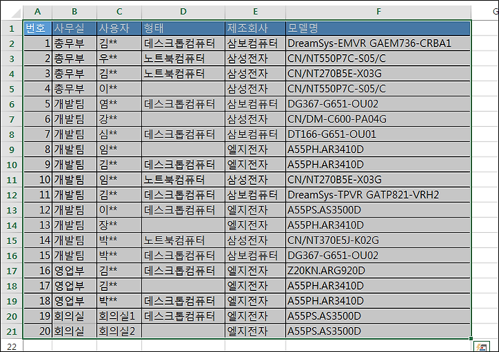Screen dimensions: 499x352
Task: Click the empty 형태 cell in row 7
Action: [183, 119]
